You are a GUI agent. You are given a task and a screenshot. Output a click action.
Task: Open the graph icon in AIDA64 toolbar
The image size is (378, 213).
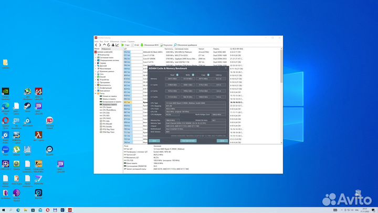point(117,45)
